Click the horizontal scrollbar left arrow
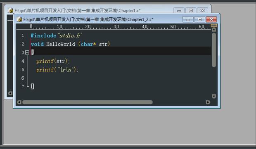The image size is (256, 149). click(x=19, y=102)
